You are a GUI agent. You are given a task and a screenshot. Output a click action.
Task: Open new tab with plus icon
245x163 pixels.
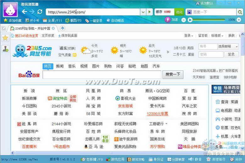point(63,28)
